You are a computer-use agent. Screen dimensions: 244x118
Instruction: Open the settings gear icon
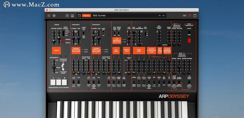tap(54, 16)
